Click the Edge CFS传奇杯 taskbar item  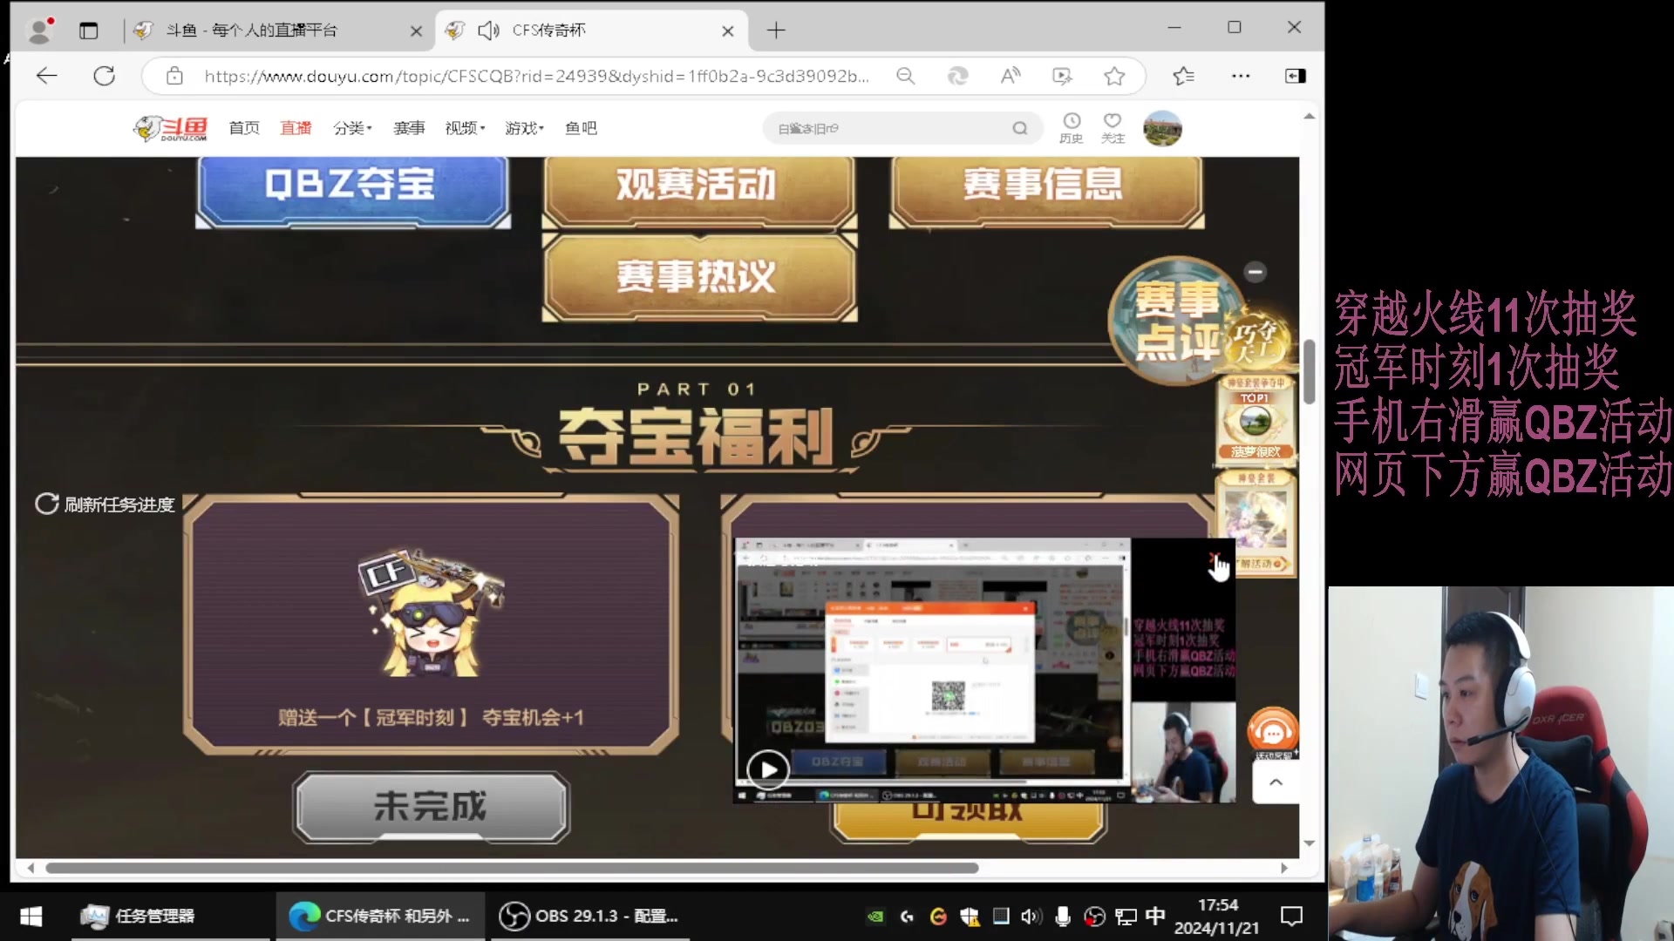coord(380,916)
